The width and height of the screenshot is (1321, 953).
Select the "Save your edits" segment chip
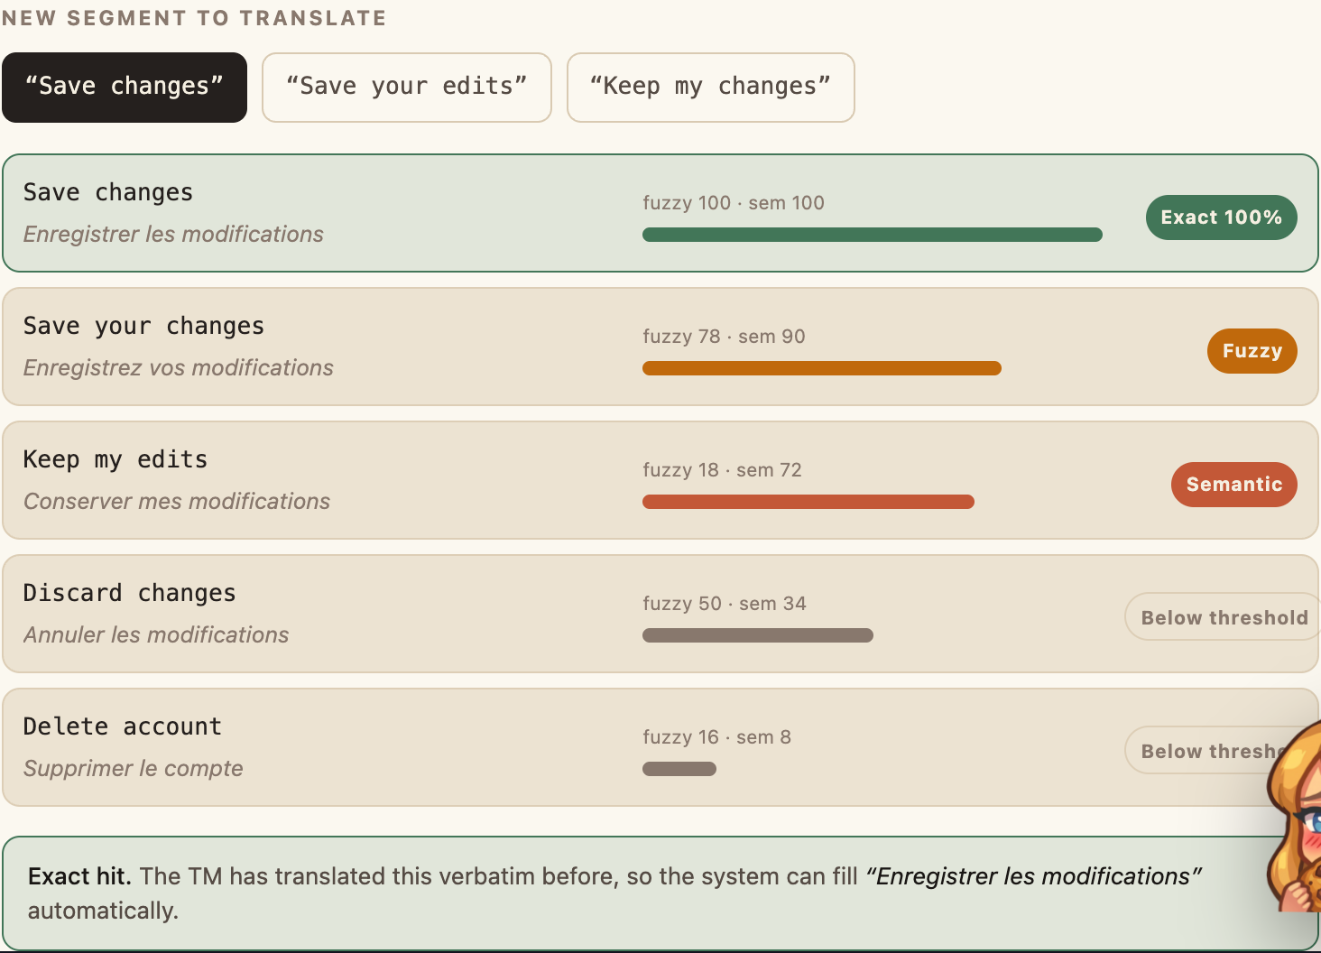(407, 88)
